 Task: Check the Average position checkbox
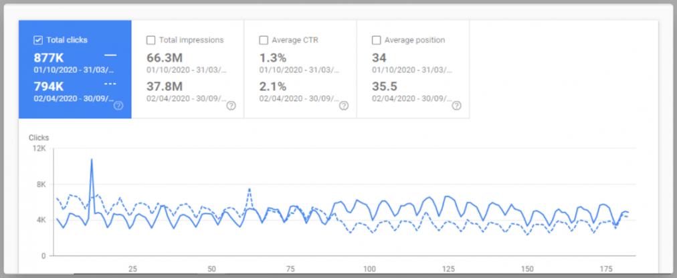(377, 40)
